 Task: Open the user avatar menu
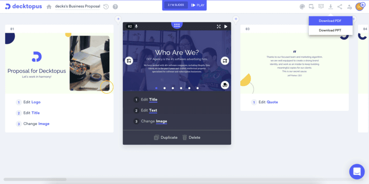click(359, 7)
